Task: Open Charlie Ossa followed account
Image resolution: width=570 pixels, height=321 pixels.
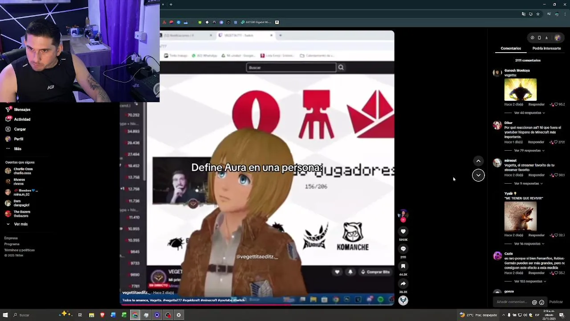Action: click(20, 171)
